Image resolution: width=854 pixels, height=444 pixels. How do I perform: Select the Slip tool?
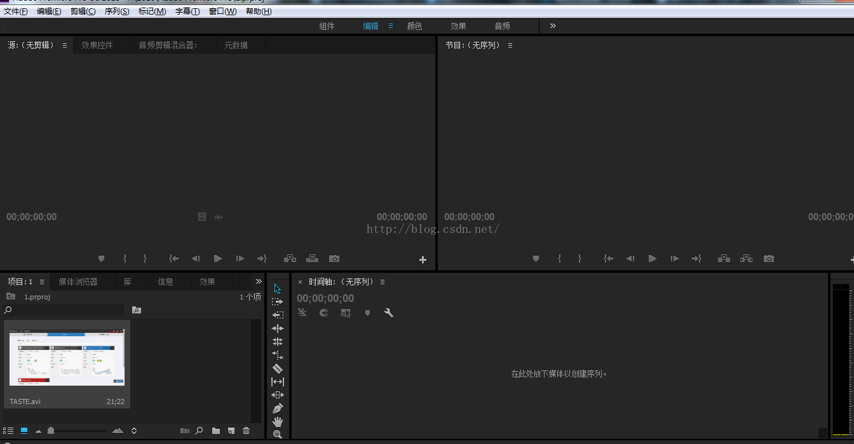278,382
